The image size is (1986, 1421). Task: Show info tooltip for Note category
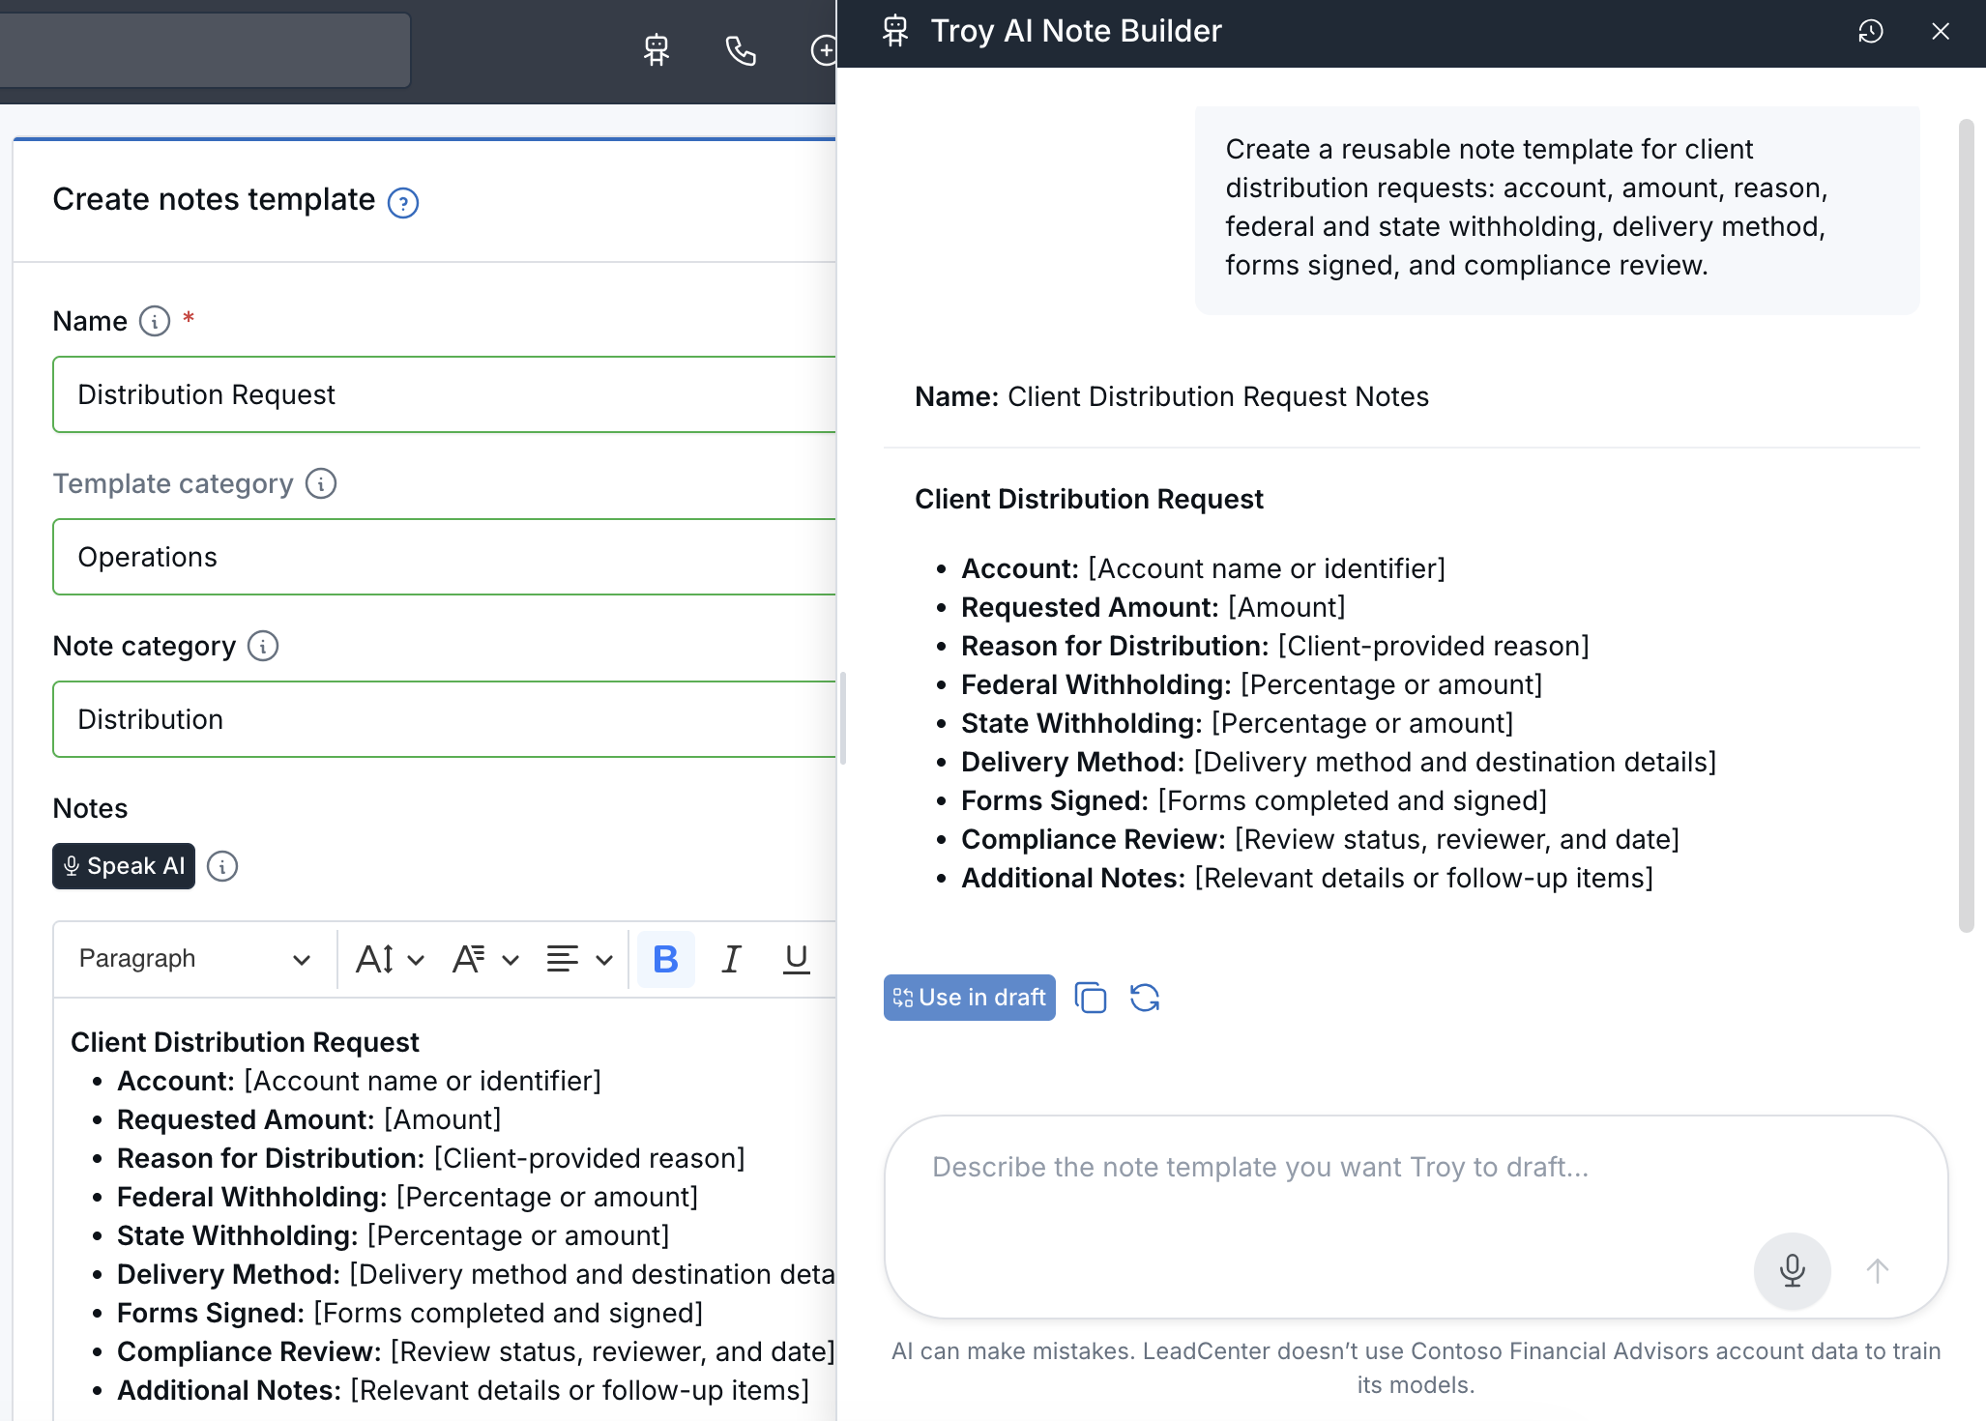coord(263,646)
